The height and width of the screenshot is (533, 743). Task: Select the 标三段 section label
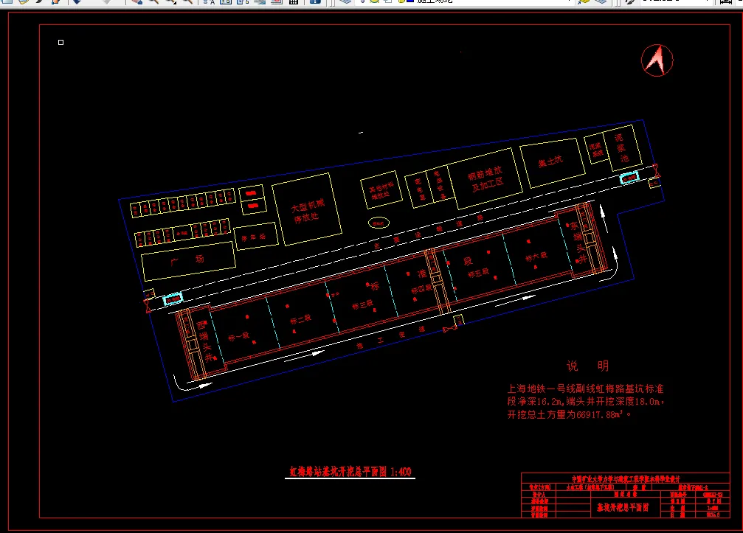pyautogui.click(x=362, y=304)
